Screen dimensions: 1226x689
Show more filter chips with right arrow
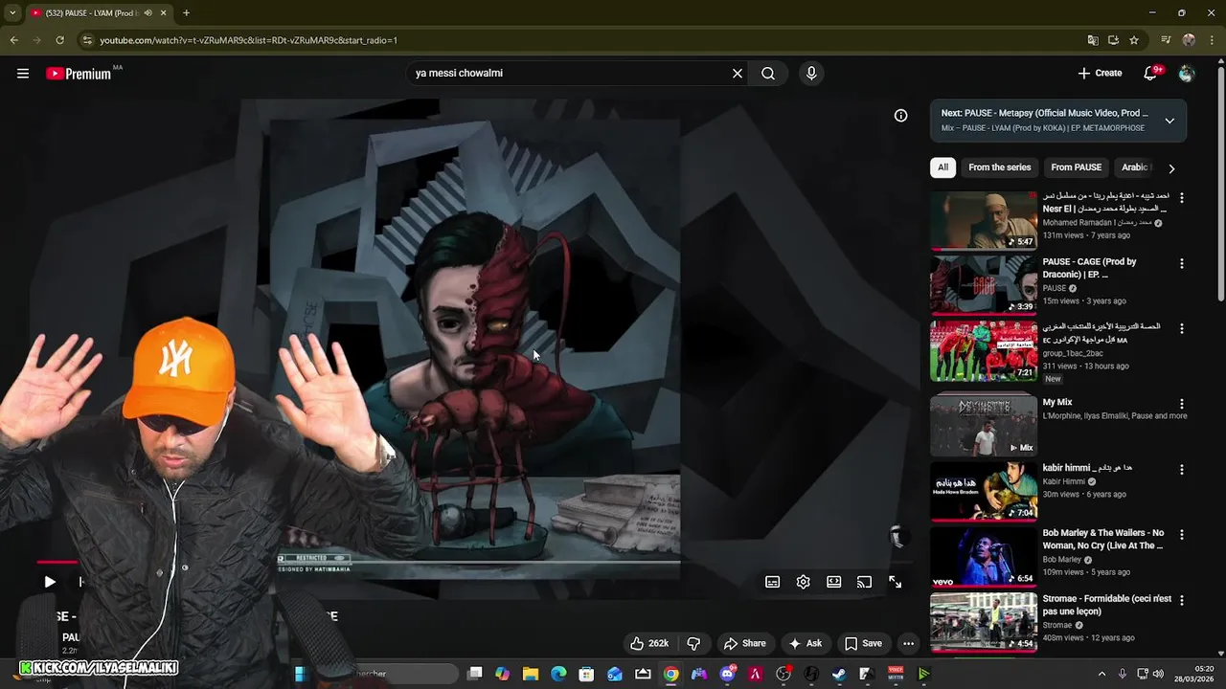tap(1171, 168)
